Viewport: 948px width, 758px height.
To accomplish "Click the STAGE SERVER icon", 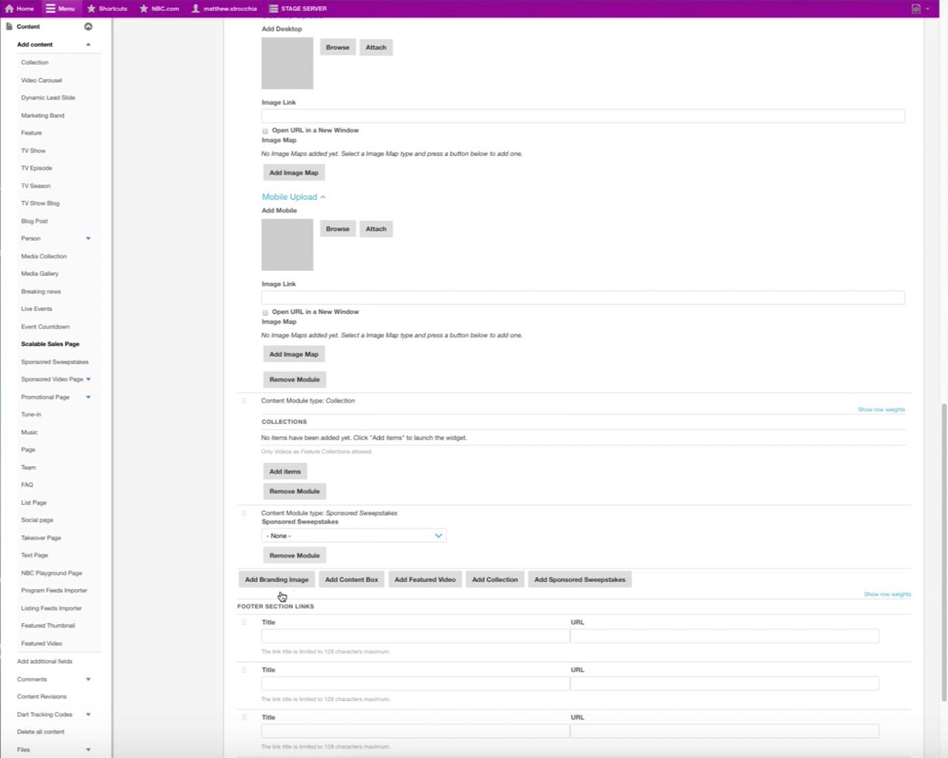I will 274,9.
